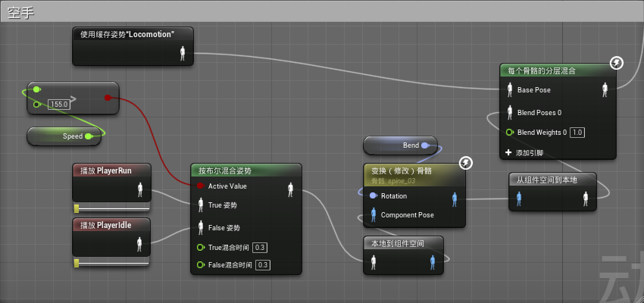Viewport: 644px width, 303px height.
Task: Select the Base Pose input pin
Action: (510, 90)
